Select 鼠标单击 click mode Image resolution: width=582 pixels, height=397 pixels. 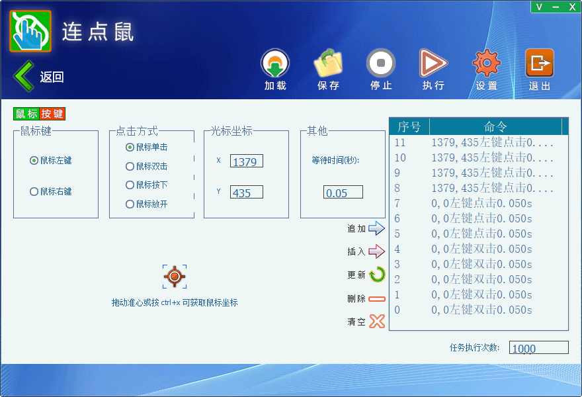click(147, 148)
